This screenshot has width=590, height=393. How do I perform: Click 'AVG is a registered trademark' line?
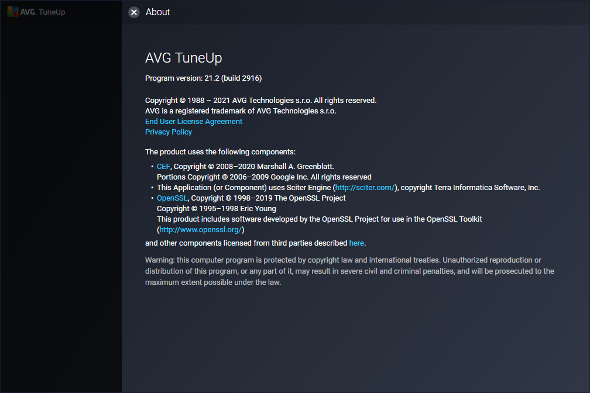coord(241,111)
